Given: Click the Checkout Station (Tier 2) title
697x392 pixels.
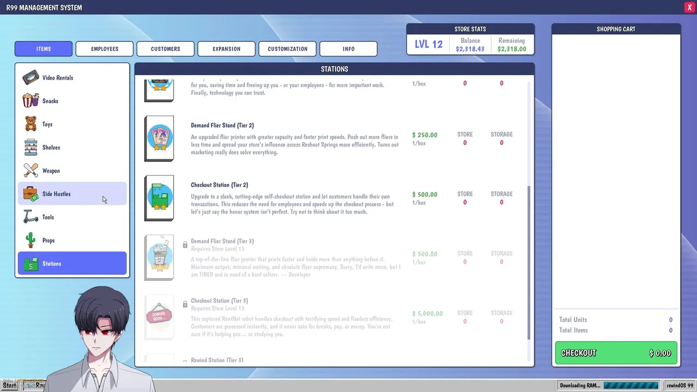Looking at the screenshot, I should point(219,185).
